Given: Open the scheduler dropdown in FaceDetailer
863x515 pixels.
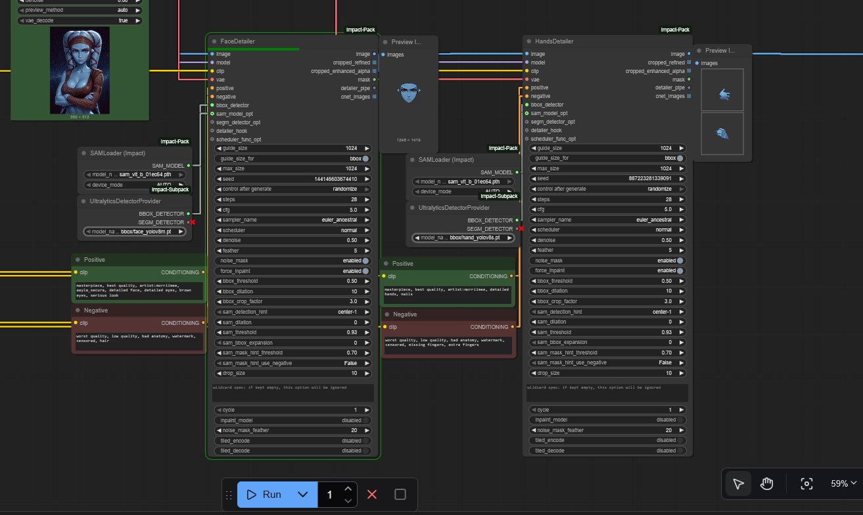Looking at the screenshot, I should click(x=292, y=230).
